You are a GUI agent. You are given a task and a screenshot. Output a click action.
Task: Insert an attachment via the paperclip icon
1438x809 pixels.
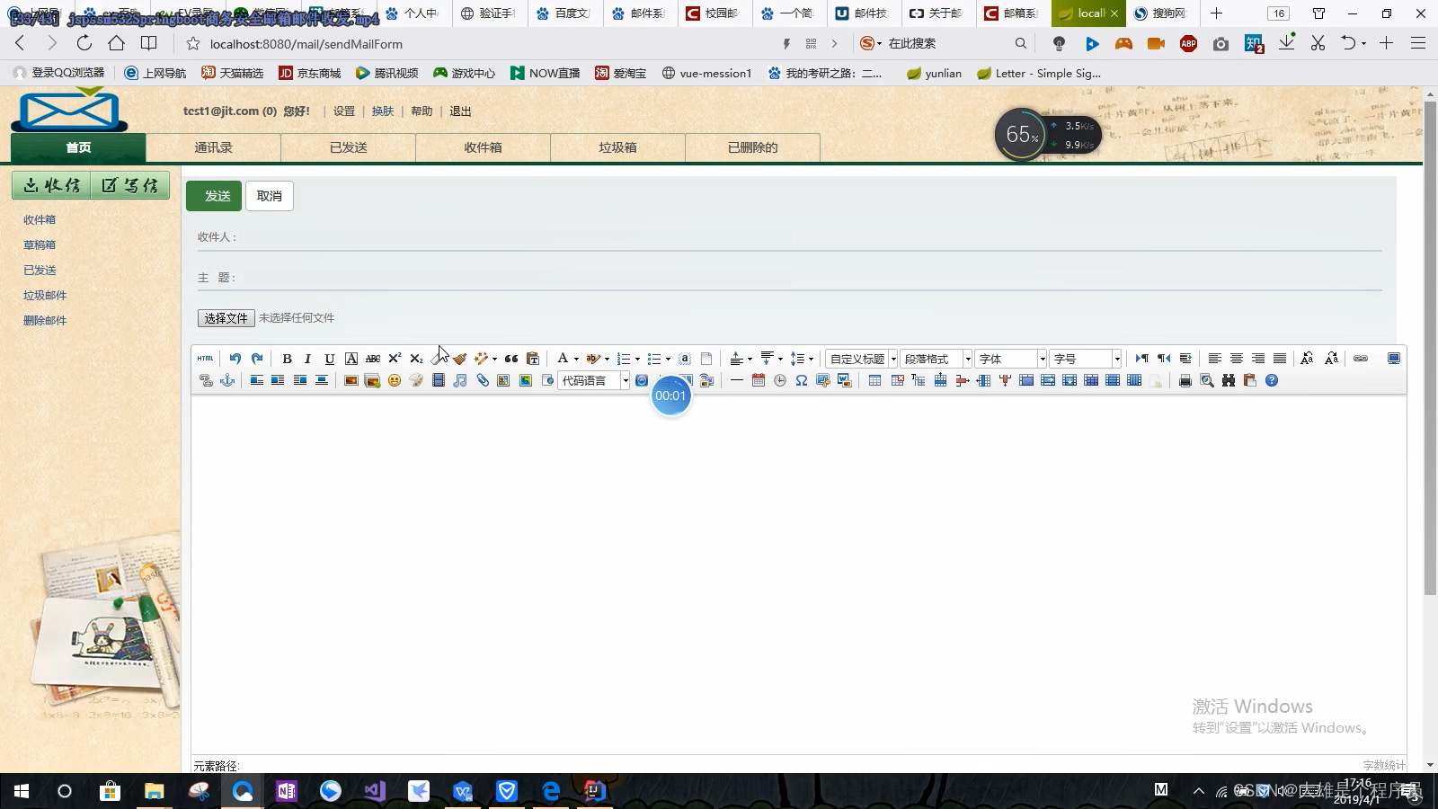pos(483,380)
